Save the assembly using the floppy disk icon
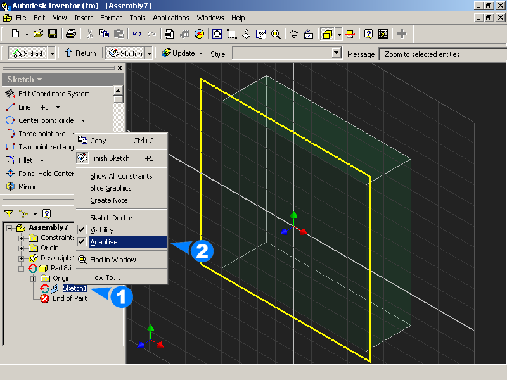This screenshot has height=380, width=507. pos(53,34)
